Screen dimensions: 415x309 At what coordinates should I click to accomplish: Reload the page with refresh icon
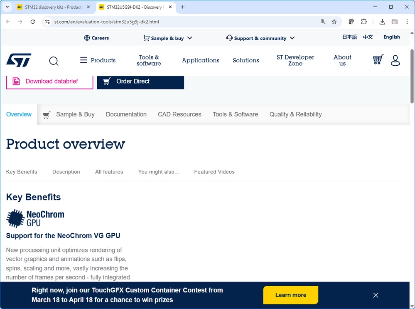coord(32,22)
